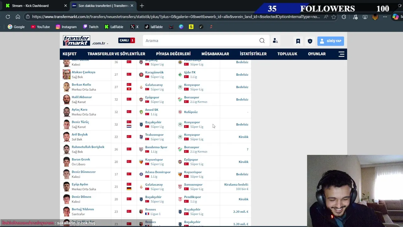Open player Aytaç Kara profile

79,109
